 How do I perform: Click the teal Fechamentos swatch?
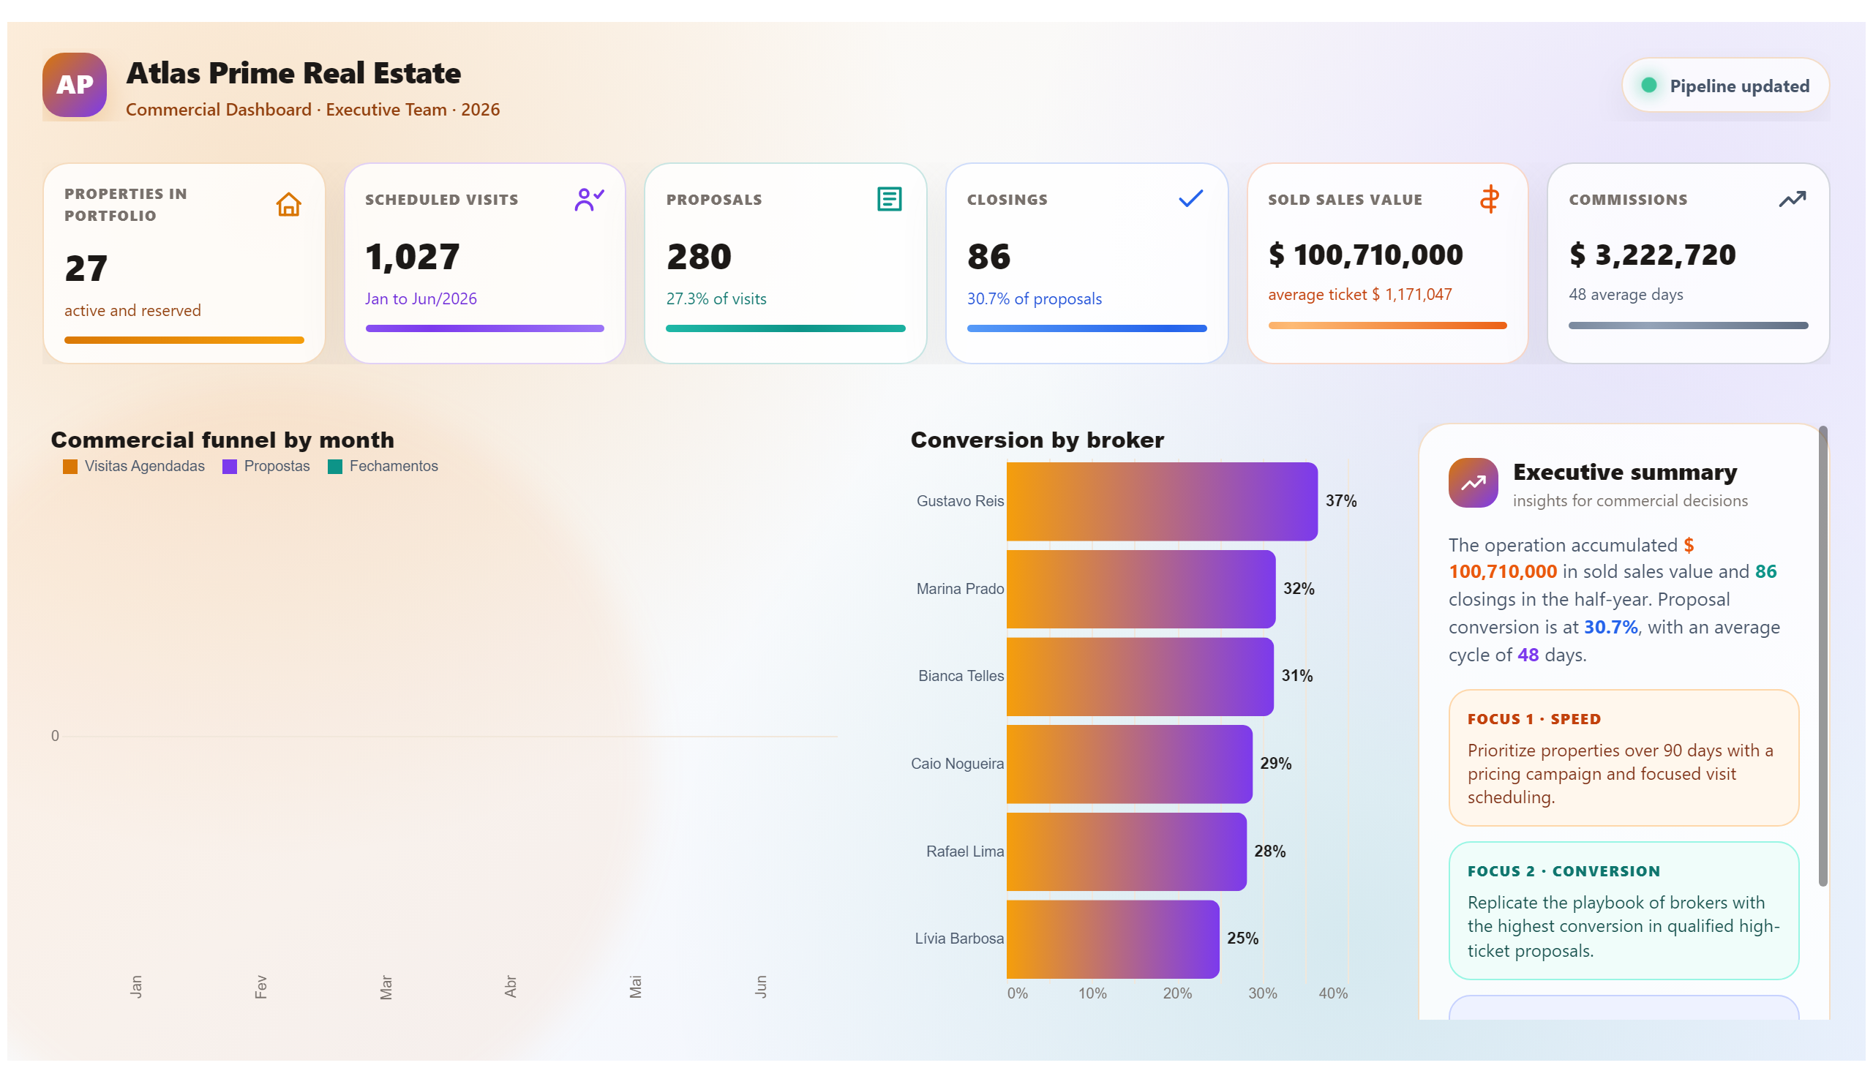click(334, 467)
